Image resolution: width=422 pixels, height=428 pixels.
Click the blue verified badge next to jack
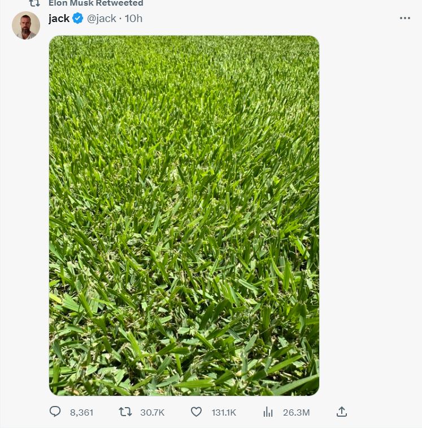pyautogui.click(x=78, y=18)
